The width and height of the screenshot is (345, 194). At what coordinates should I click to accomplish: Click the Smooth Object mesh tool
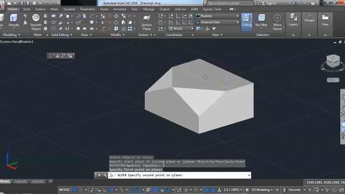point(36,23)
